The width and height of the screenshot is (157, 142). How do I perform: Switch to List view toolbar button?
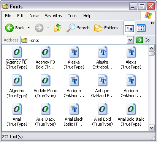pos(141,28)
